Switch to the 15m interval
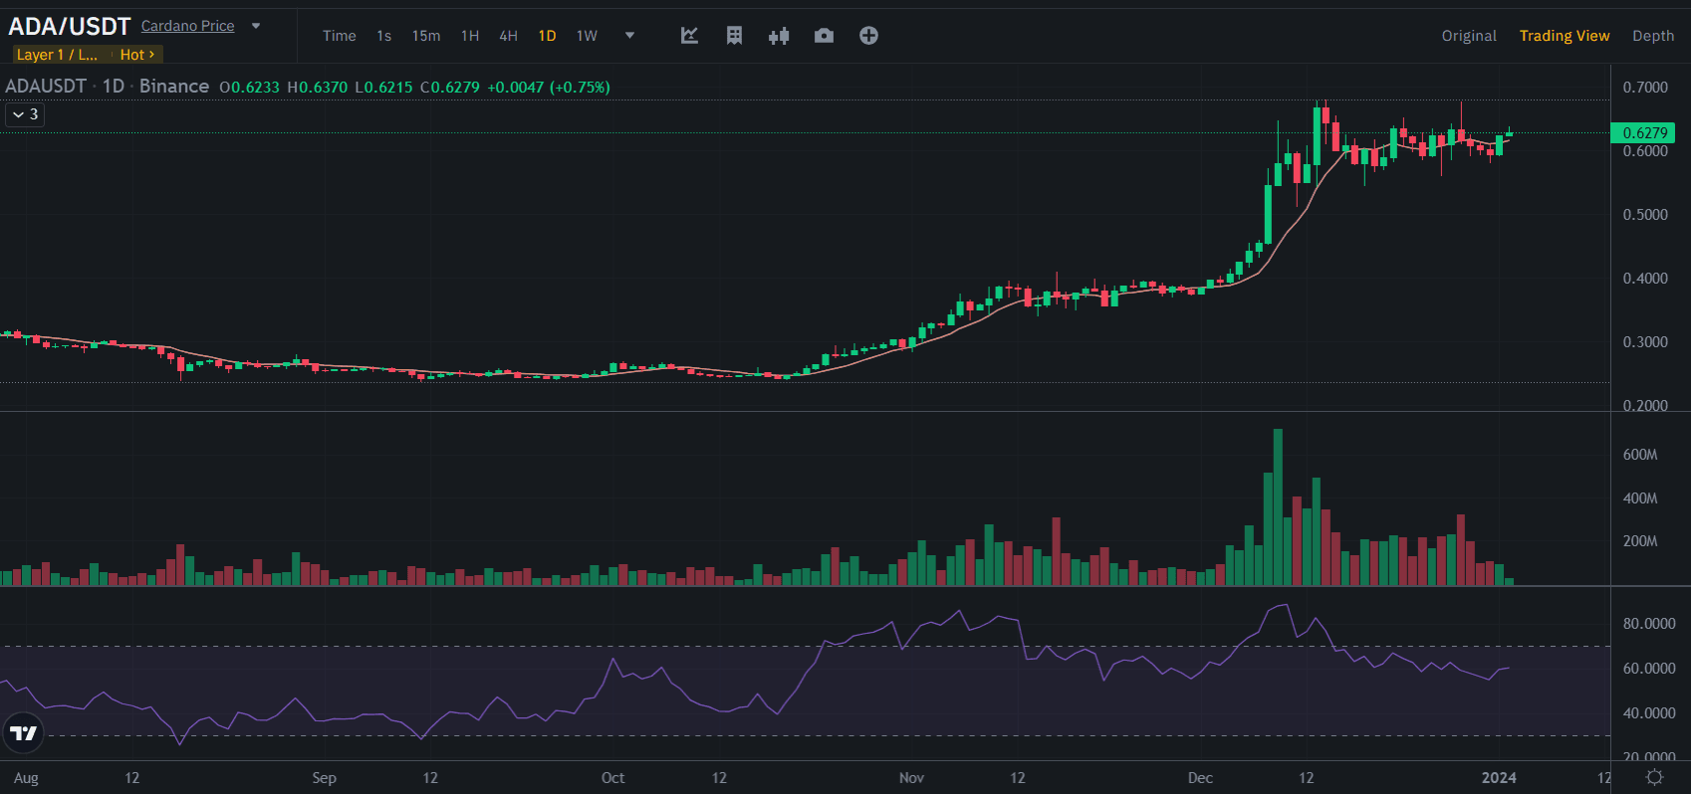 426,36
